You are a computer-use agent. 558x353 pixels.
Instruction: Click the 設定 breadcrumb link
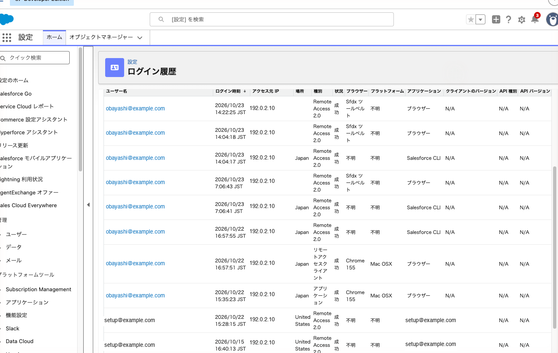[132, 62]
